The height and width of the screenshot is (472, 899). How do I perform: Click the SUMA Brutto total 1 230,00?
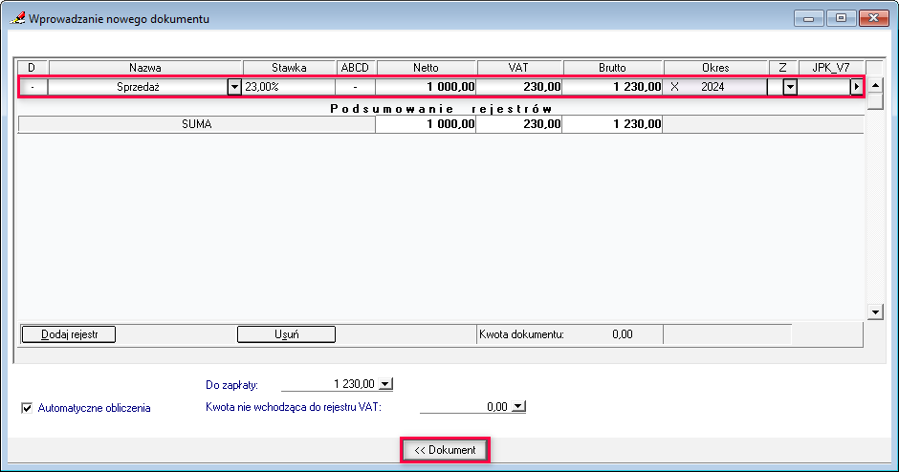coord(612,124)
